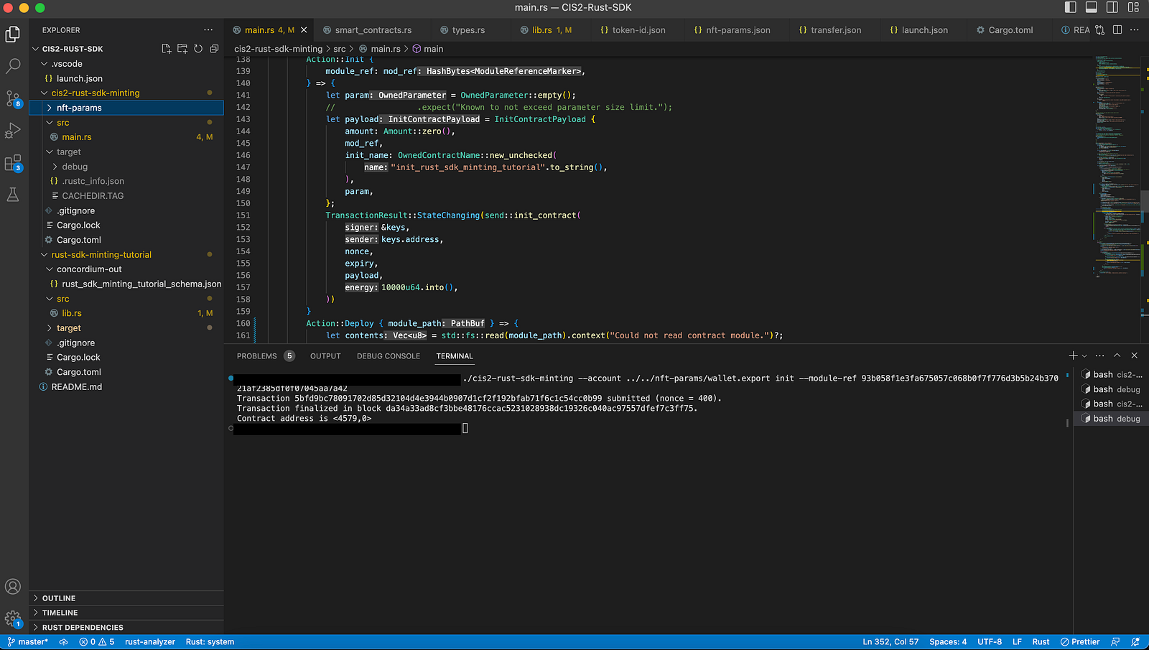The image size is (1149, 650).
Task: Change encoding UTF-8
Action: pyautogui.click(x=990, y=642)
